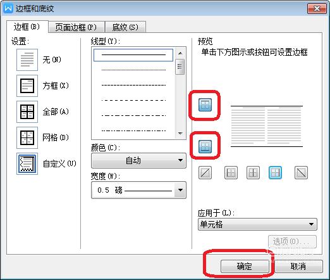Toggle the diagonal-down border button
The height and width of the screenshot is (280, 330).
click(x=301, y=173)
